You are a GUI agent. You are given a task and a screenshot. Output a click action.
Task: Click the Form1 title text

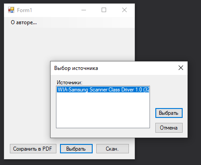tap(25, 10)
